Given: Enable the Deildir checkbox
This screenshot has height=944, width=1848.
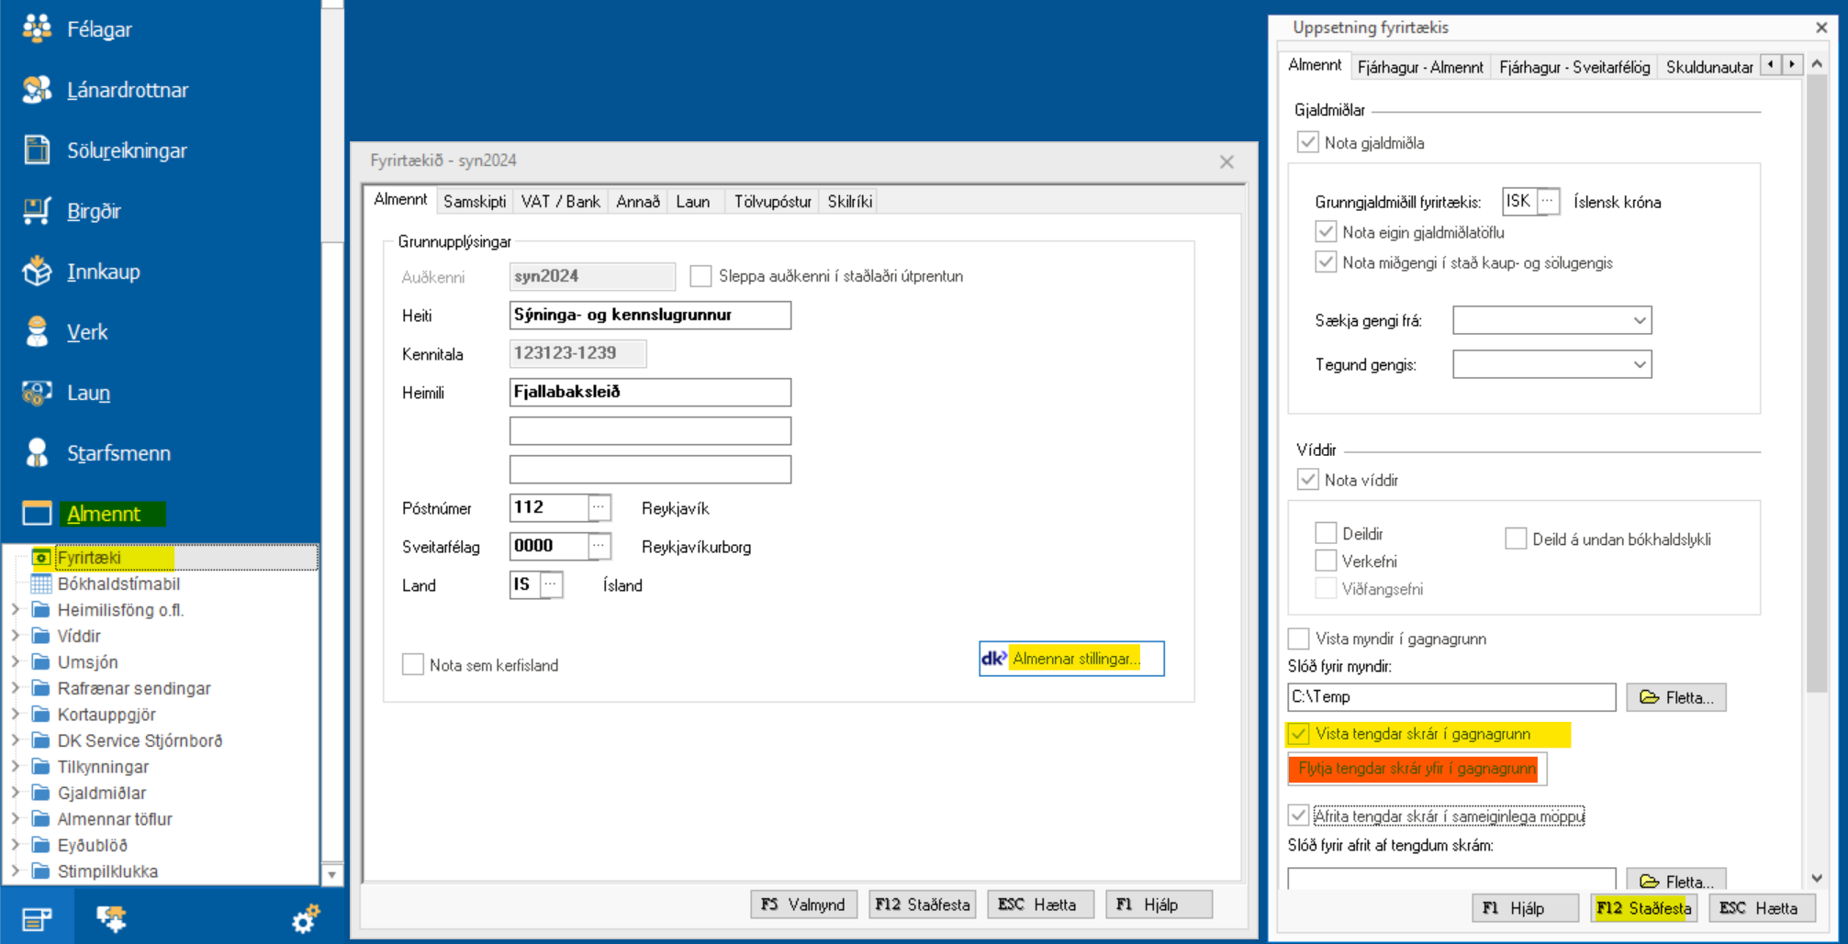Looking at the screenshot, I should pyautogui.click(x=1326, y=533).
